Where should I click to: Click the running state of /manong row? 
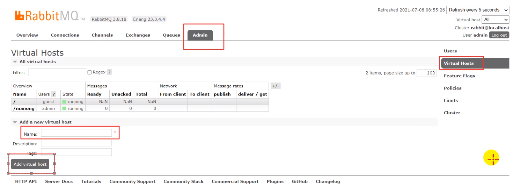point(73,108)
